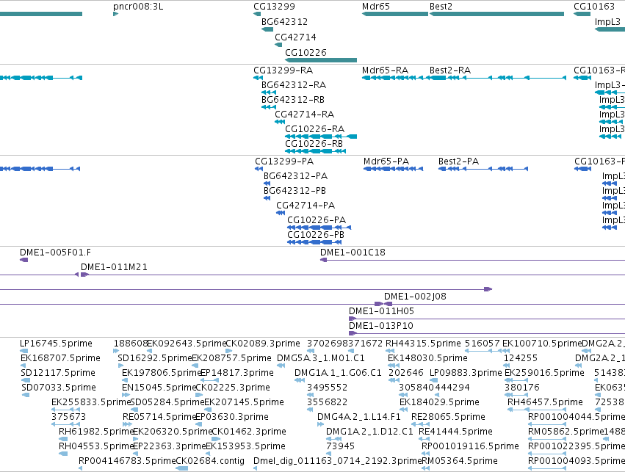
Task: Select the 188608 EST feature
Action: (116, 351)
